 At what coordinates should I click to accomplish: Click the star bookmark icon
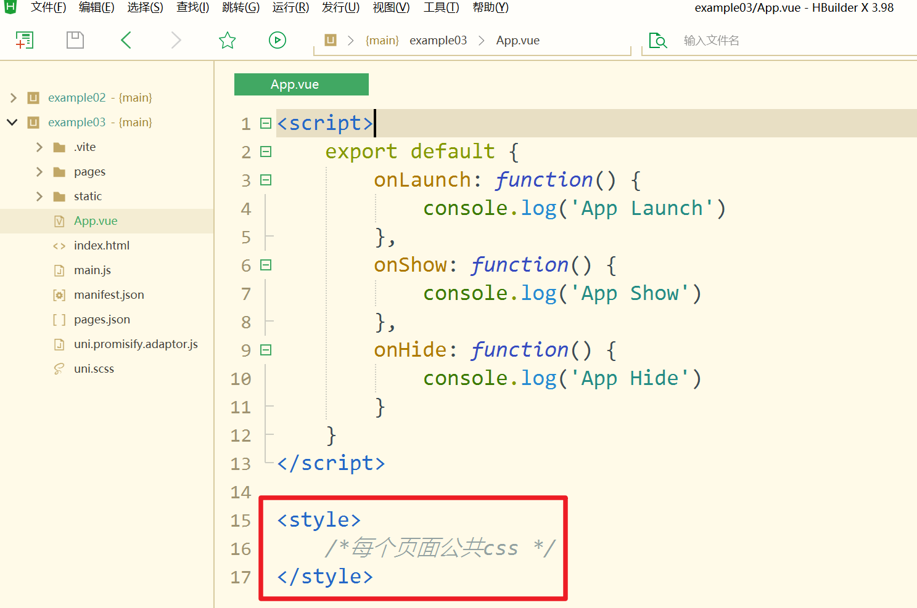(228, 41)
